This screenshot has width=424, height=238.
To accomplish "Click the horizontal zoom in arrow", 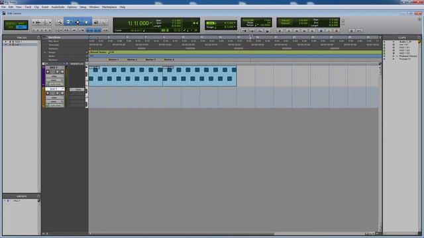I will (50, 22).
